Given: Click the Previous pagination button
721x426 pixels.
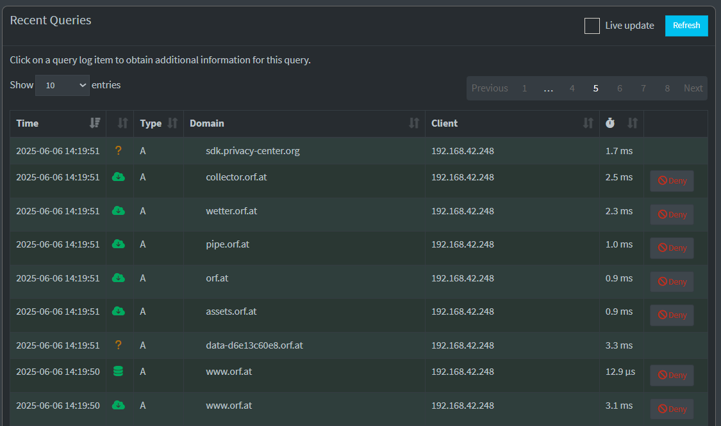Looking at the screenshot, I should pyautogui.click(x=490, y=88).
